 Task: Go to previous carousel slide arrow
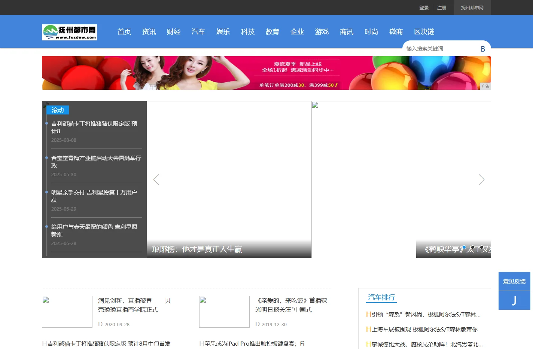pos(156,180)
